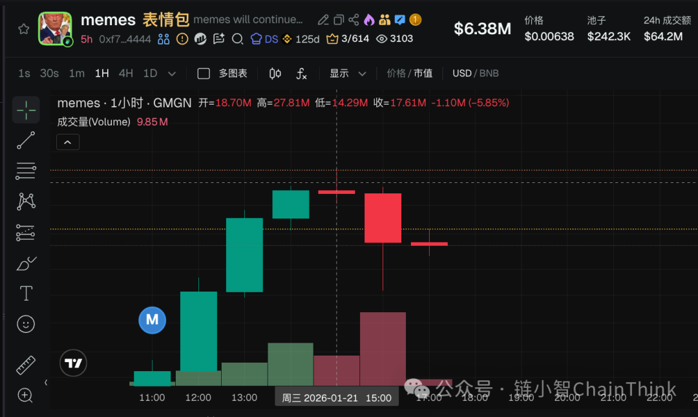
Task: Collapse the indicator legend chevron
Action: (68, 142)
